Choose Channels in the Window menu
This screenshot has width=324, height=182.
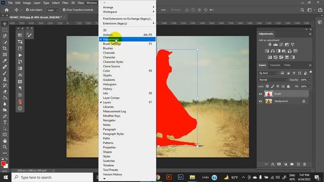127,53
